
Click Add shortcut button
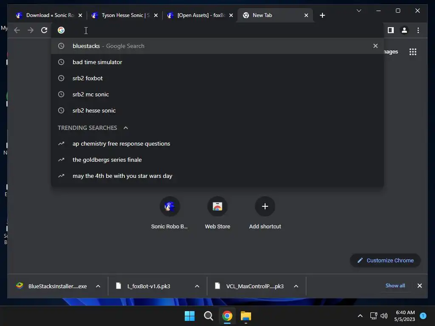(x=265, y=213)
